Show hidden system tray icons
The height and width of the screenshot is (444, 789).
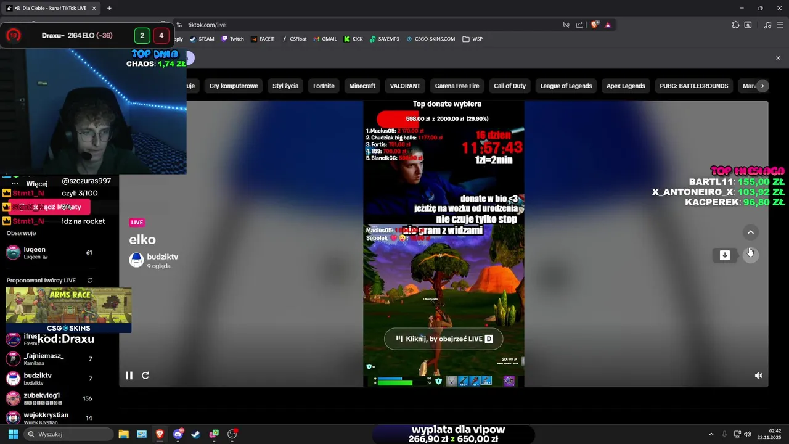click(x=711, y=434)
